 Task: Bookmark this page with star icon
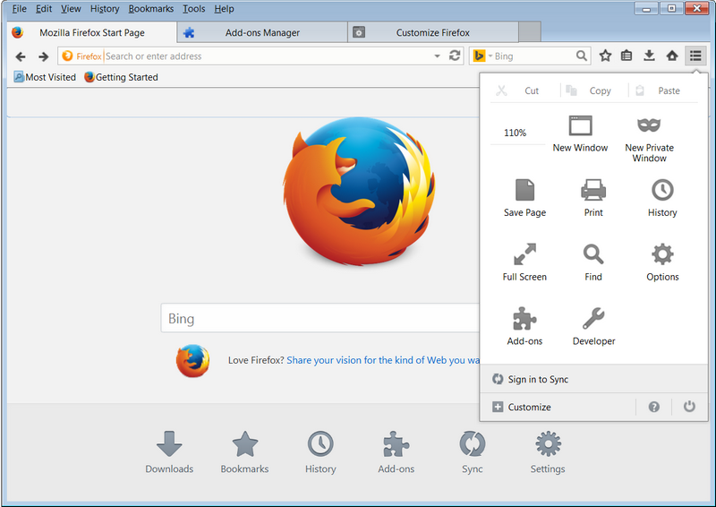[x=605, y=56]
